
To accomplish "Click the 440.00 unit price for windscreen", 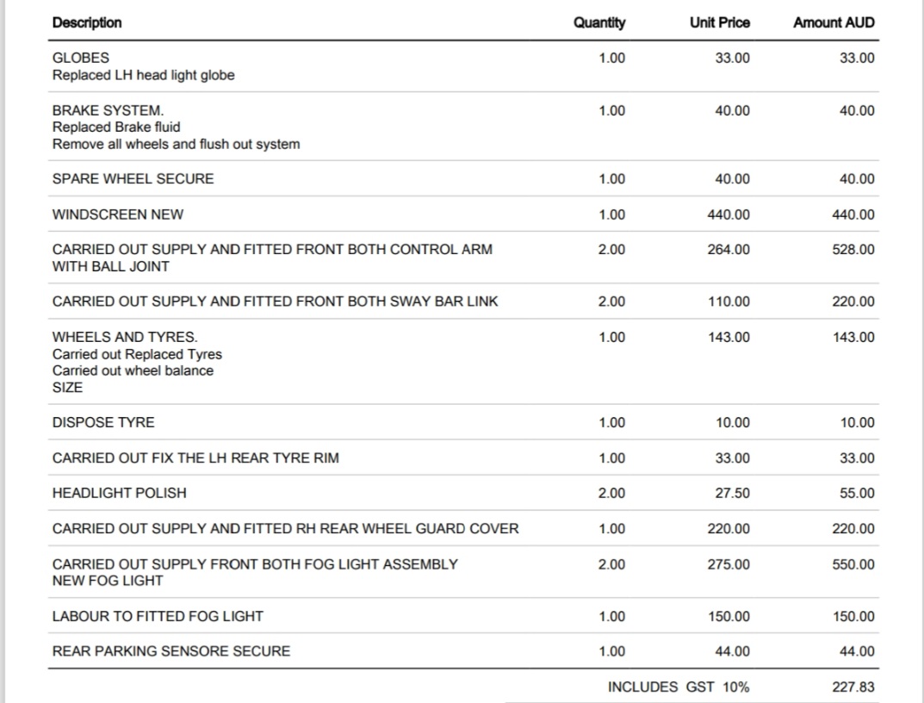I will 728,215.
